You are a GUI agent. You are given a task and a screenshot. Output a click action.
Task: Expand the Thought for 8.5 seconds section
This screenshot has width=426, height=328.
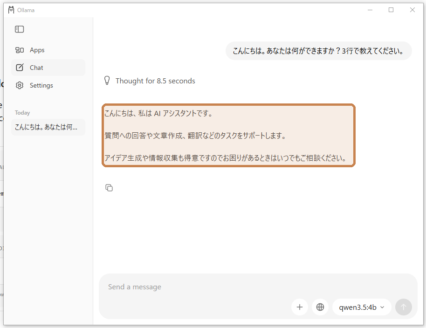pyautogui.click(x=155, y=81)
